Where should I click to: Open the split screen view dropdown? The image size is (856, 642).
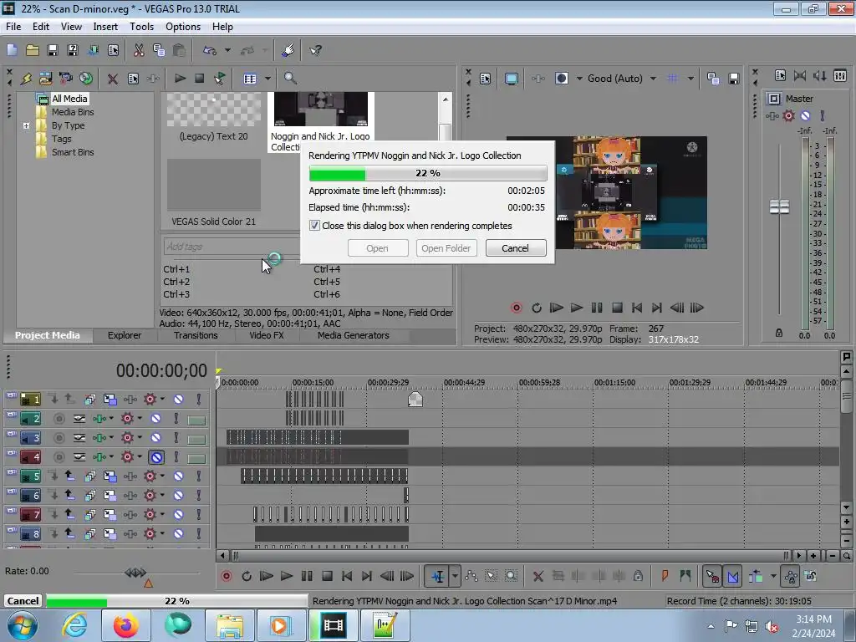click(579, 79)
